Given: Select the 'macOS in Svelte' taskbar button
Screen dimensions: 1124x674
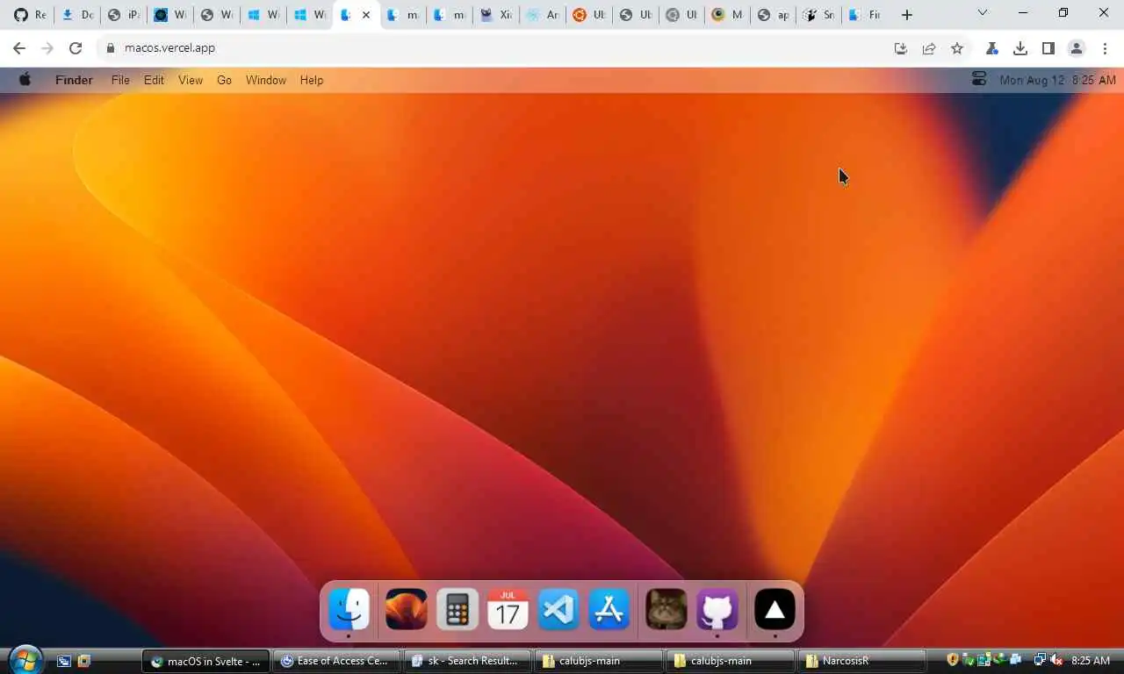Looking at the screenshot, I should coord(205,661).
